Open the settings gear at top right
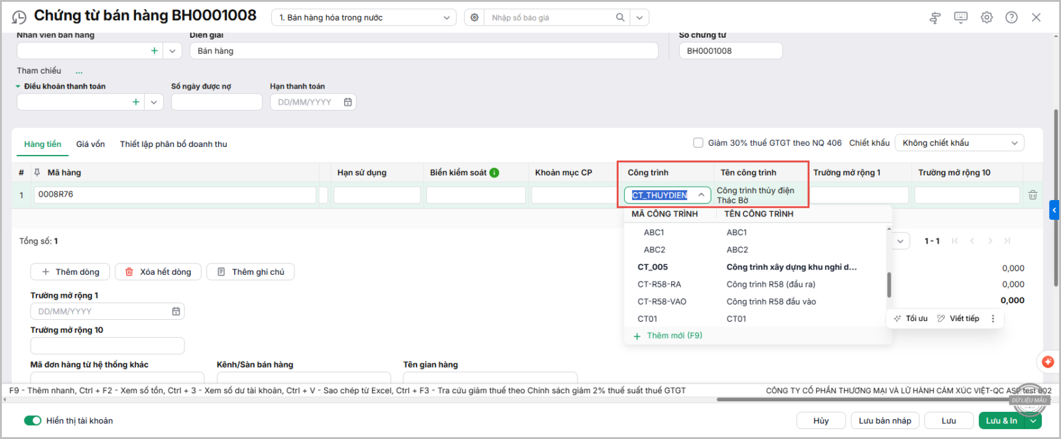 click(x=987, y=18)
